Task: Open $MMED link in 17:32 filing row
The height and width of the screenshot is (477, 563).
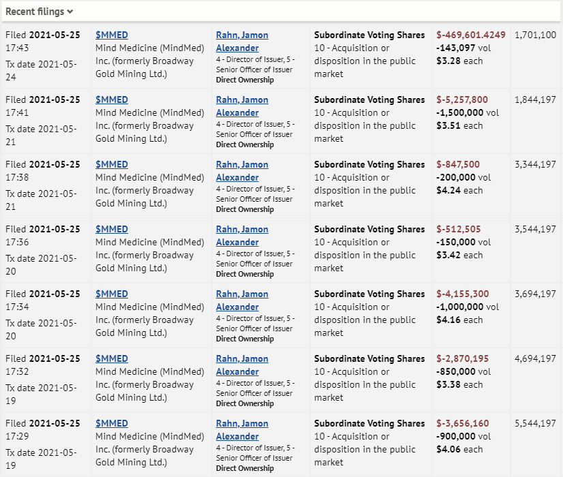Action: (112, 358)
